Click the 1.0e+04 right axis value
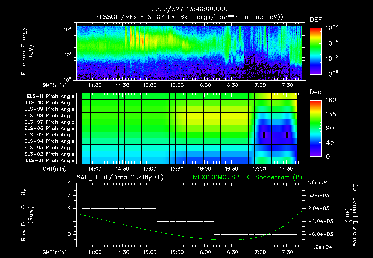 (x=318, y=183)
